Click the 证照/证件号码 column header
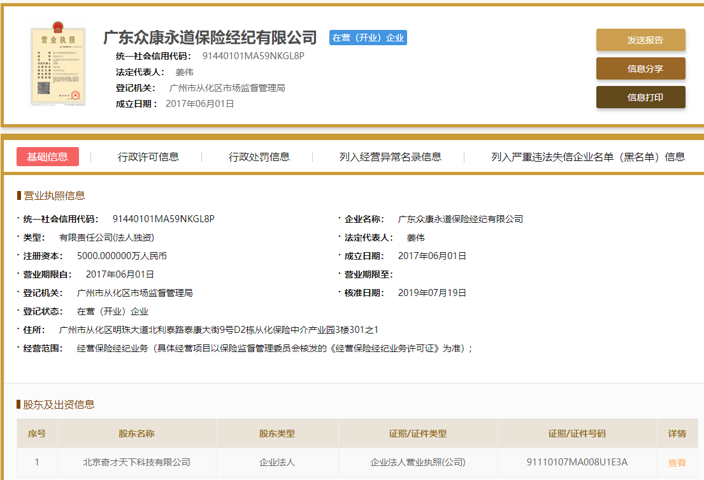This screenshot has width=704, height=480. [x=577, y=434]
